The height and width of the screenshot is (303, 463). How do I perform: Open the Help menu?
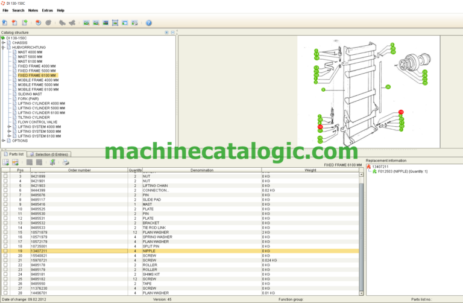(x=60, y=10)
